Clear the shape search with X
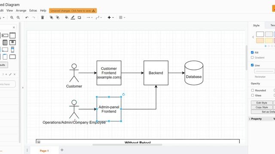Viewport: 275px width, 154px height. tap(14, 27)
